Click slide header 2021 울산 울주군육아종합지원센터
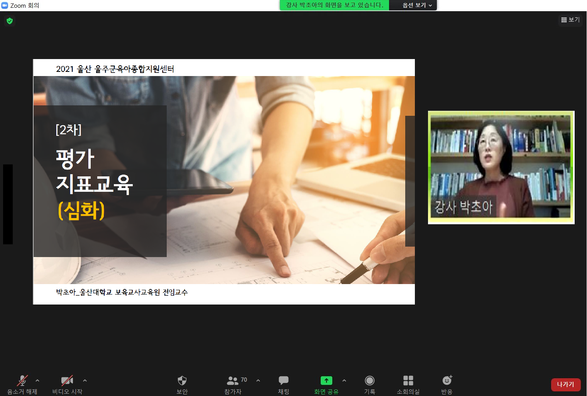 pos(115,69)
